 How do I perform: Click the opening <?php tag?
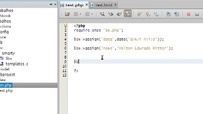tap(80, 26)
